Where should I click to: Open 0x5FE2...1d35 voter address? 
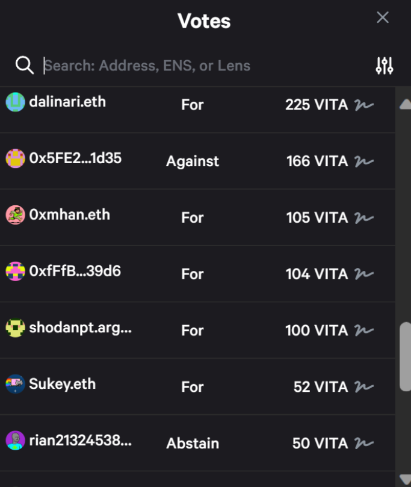click(x=75, y=158)
